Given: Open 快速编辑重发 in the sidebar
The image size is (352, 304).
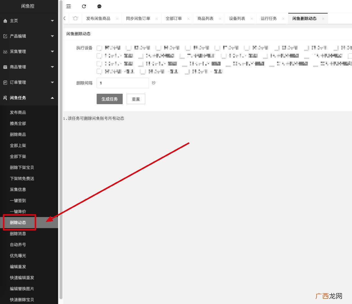Looking at the screenshot, I should [x=22, y=278].
